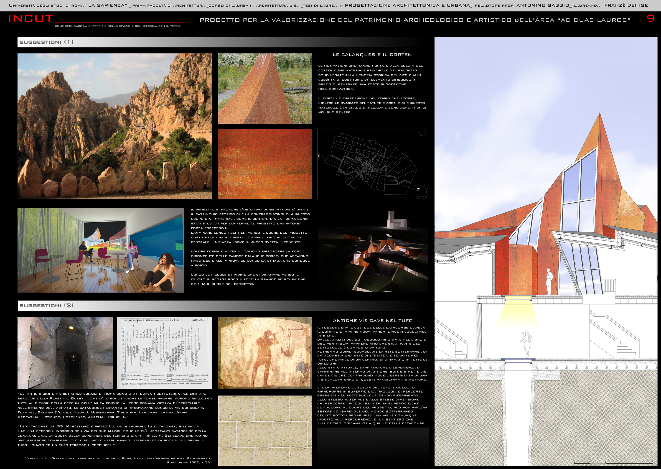Open the corten steel pyramid sculpture photo
Screen dimensions: 661x469
265,88
